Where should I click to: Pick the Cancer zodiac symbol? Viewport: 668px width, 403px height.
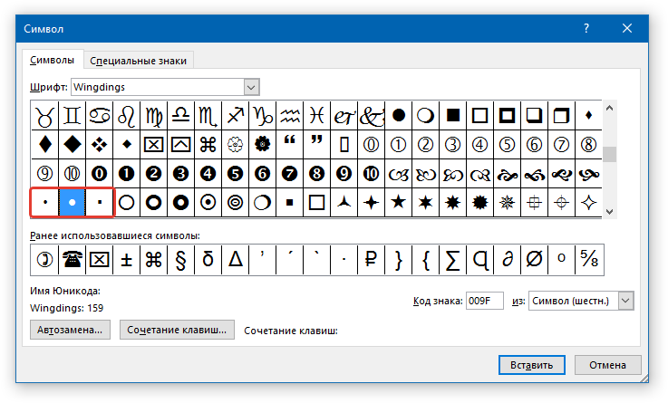[100, 116]
